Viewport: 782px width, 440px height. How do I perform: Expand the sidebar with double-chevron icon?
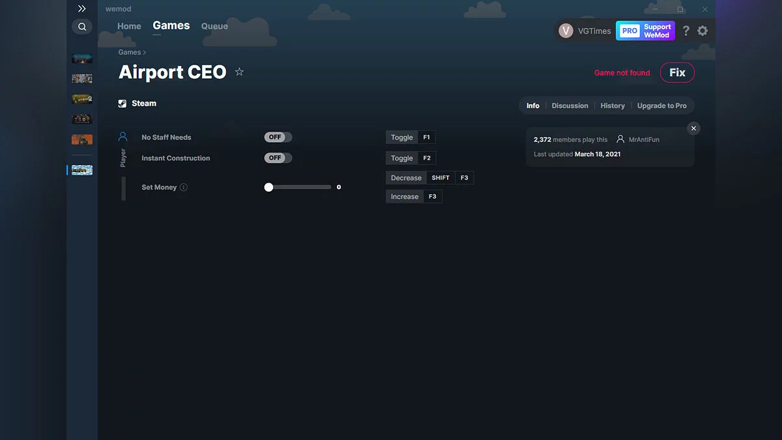pyautogui.click(x=81, y=9)
